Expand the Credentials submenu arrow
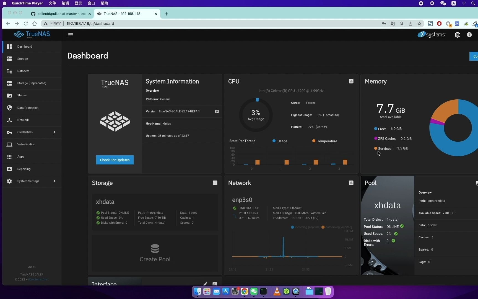Image resolution: width=478 pixels, height=299 pixels. click(x=54, y=132)
